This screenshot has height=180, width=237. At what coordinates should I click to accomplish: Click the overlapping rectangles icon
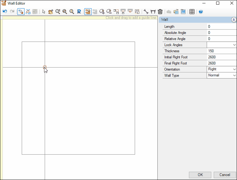coord(137,12)
